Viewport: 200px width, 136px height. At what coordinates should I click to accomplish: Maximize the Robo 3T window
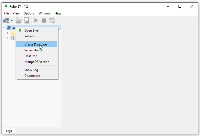(180, 6)
